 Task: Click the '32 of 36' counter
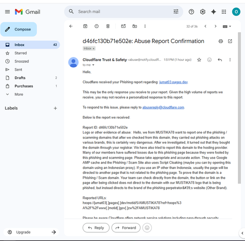tap(192, 27)
